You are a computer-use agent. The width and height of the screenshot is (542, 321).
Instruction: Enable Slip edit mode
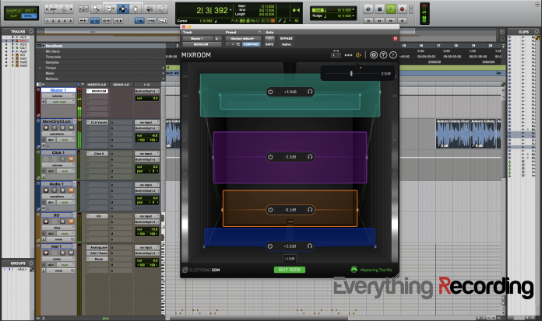13,16
